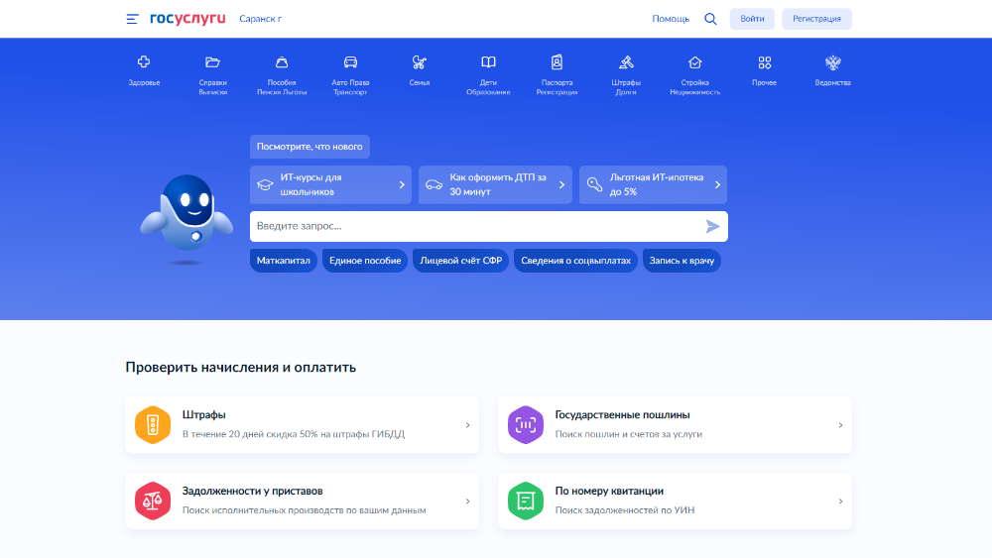Expand chevron on Штрафы card

tap(467, 425)
